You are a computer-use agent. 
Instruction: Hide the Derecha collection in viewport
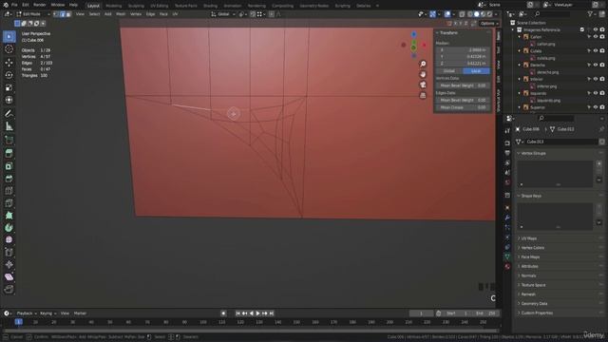pos(596,66)
